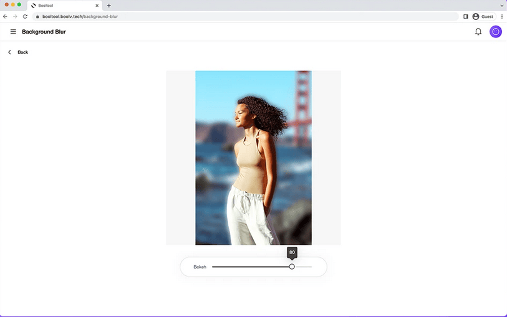Click the Bokeh slider handle
Image resolution: width=507 pixels, height=317 pixels.
point(292,267)
